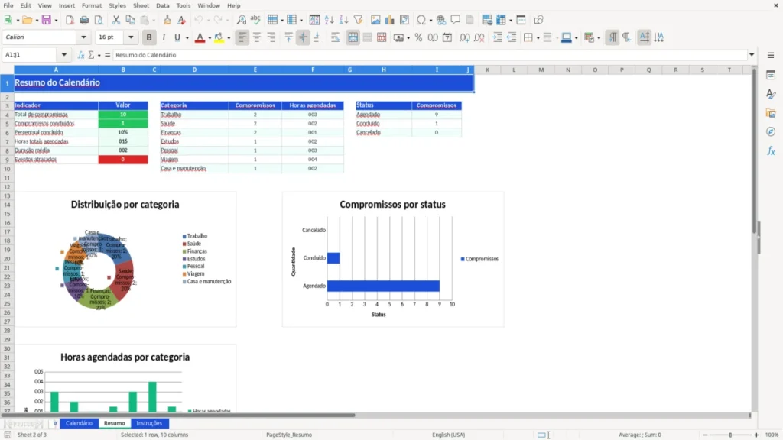This screenshot has height=440, width=783.
Task: Click the zoom slider handle
Action: pyautogui.click(x=730, y=435)
